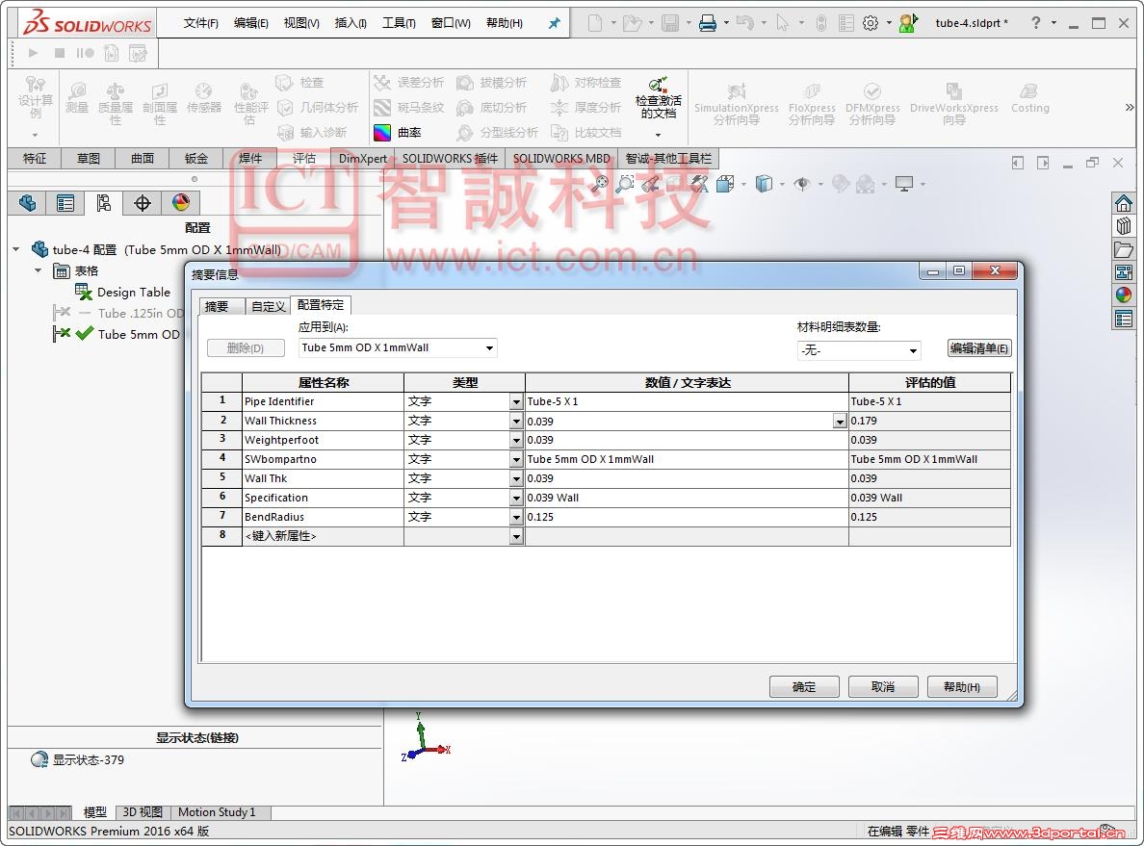
Task: Open the PropertyManager tab icon
Action: click(x=65, y=203)
